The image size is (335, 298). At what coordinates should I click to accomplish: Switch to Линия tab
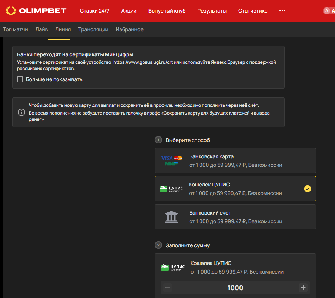point(63,29)
